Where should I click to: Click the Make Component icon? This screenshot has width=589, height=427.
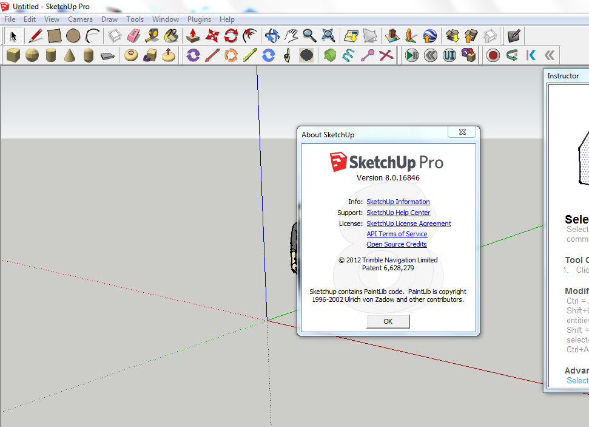pos(115,36)
